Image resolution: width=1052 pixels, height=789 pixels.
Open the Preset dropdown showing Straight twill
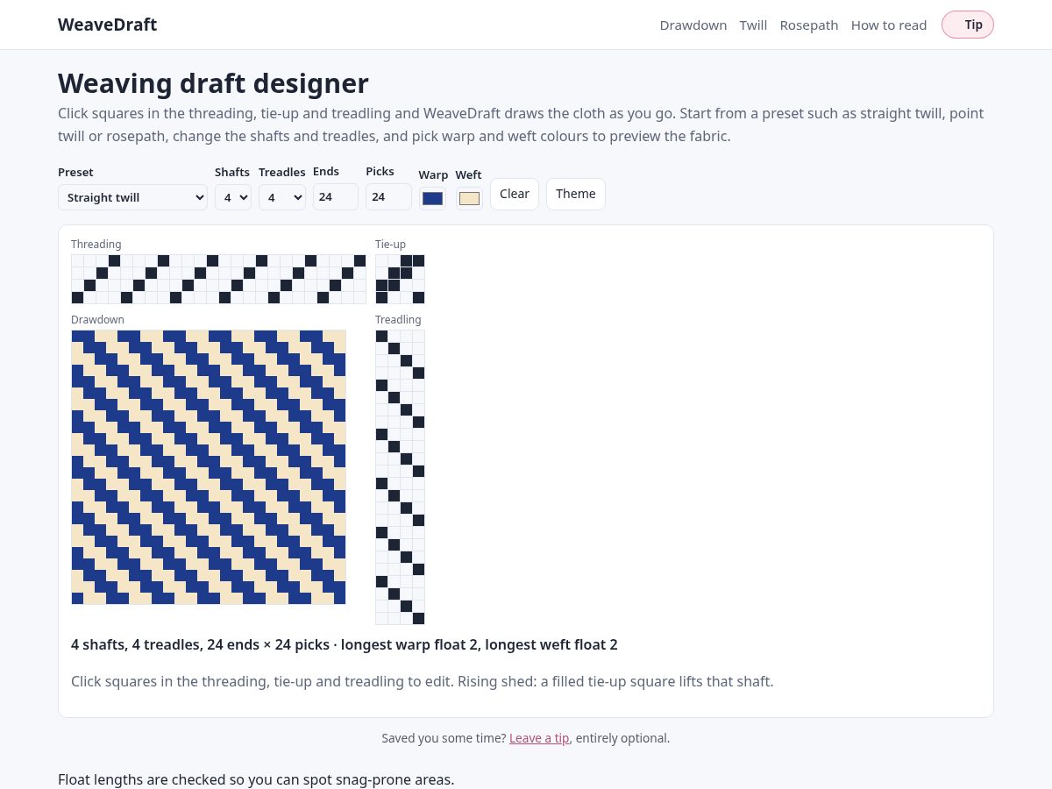[x=132, y=197]
